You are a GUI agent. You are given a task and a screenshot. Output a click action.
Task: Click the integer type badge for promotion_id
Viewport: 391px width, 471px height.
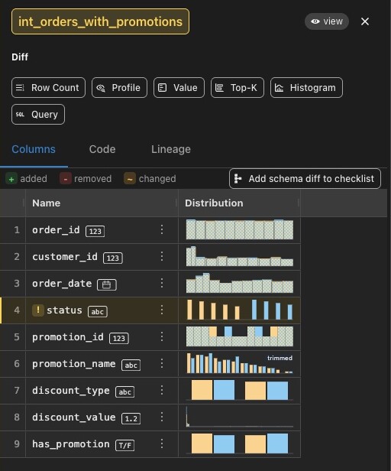(x=119, y=338)
